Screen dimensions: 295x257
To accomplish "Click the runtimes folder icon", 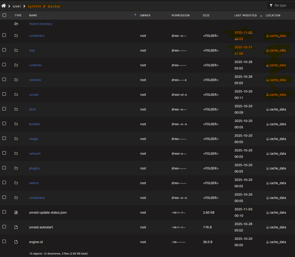I will 16,65.
